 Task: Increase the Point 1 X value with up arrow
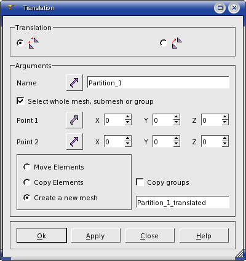(x=128, y=117)
